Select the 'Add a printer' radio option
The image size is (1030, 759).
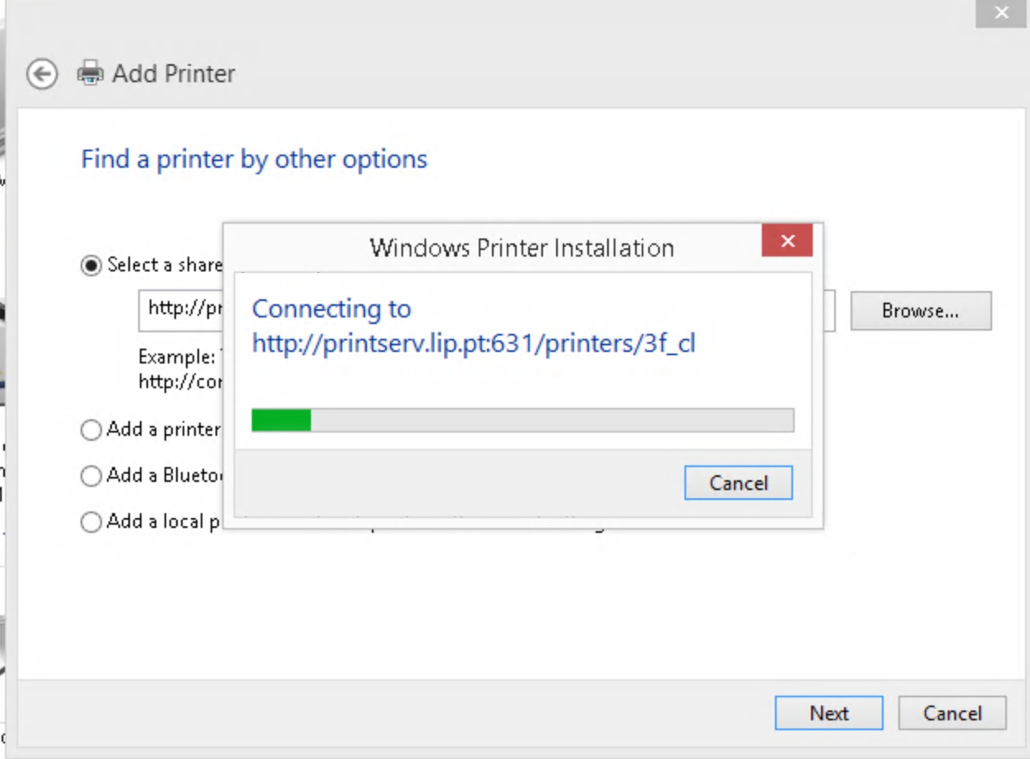[x=91, y=430]
